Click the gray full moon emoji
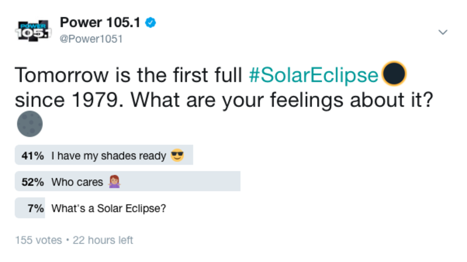 tap(30, 124)
